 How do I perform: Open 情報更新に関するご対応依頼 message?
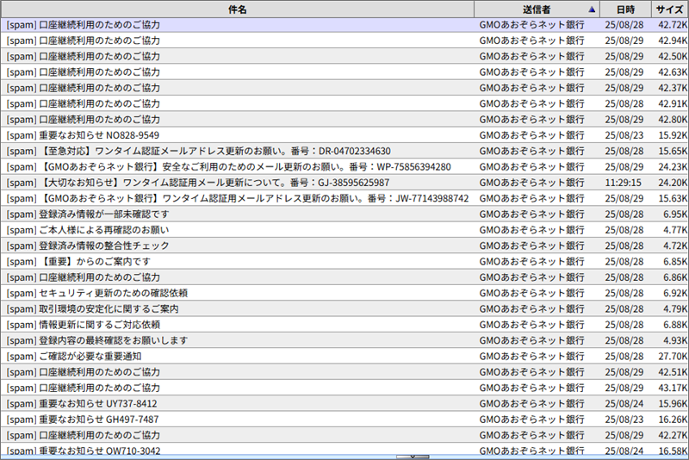(x=344, y=325)
